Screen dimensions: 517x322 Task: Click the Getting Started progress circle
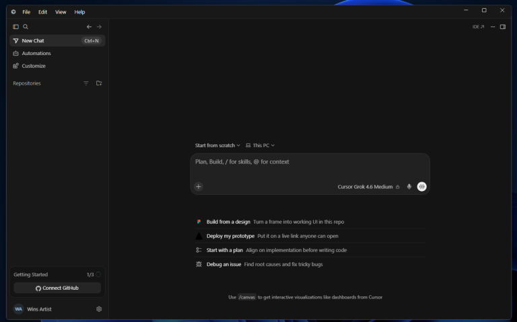click(x=98, y=274)
